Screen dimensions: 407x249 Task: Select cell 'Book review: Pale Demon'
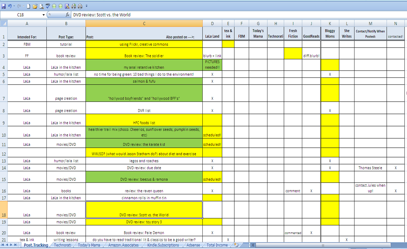click(x=144, y=231)
